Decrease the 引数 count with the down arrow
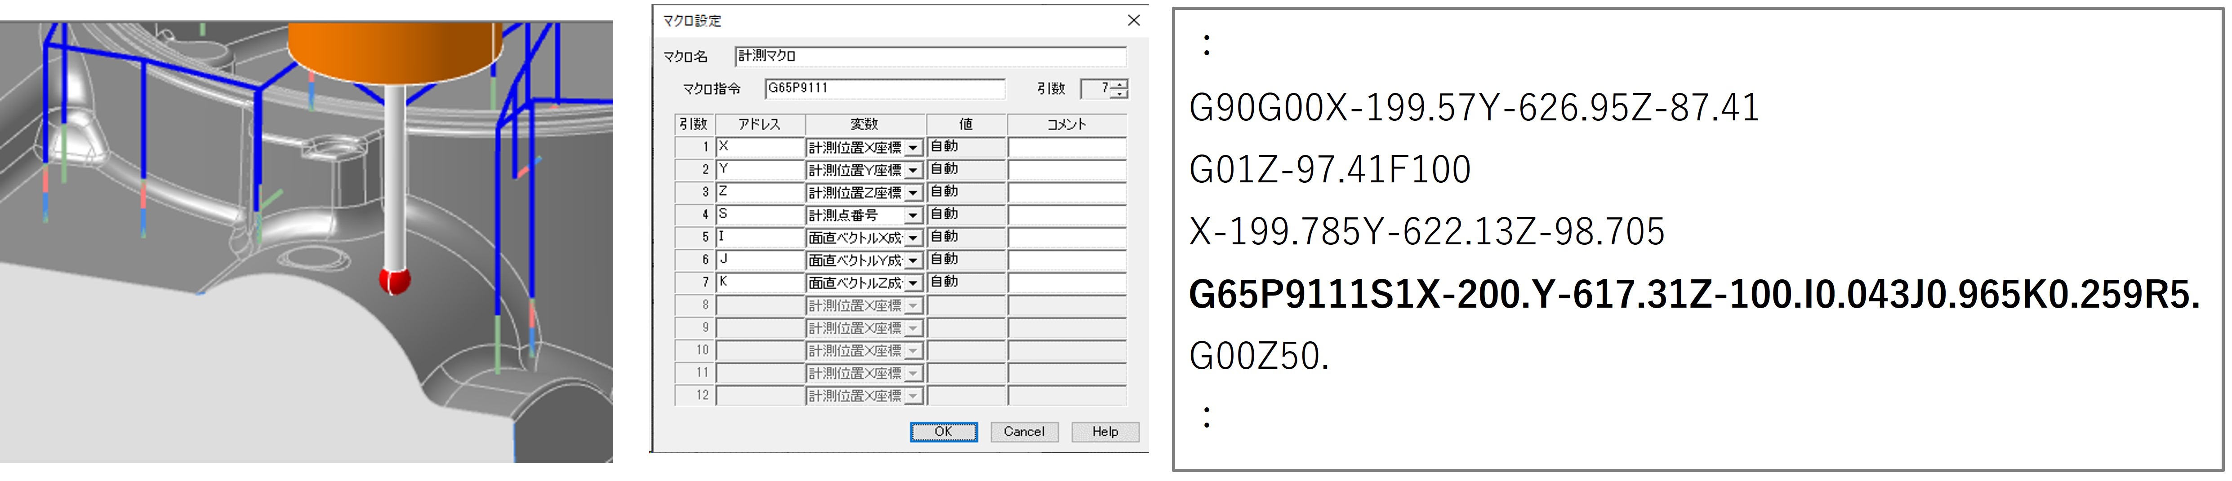Screen dimensions: 2232x481 (1121, 93)
